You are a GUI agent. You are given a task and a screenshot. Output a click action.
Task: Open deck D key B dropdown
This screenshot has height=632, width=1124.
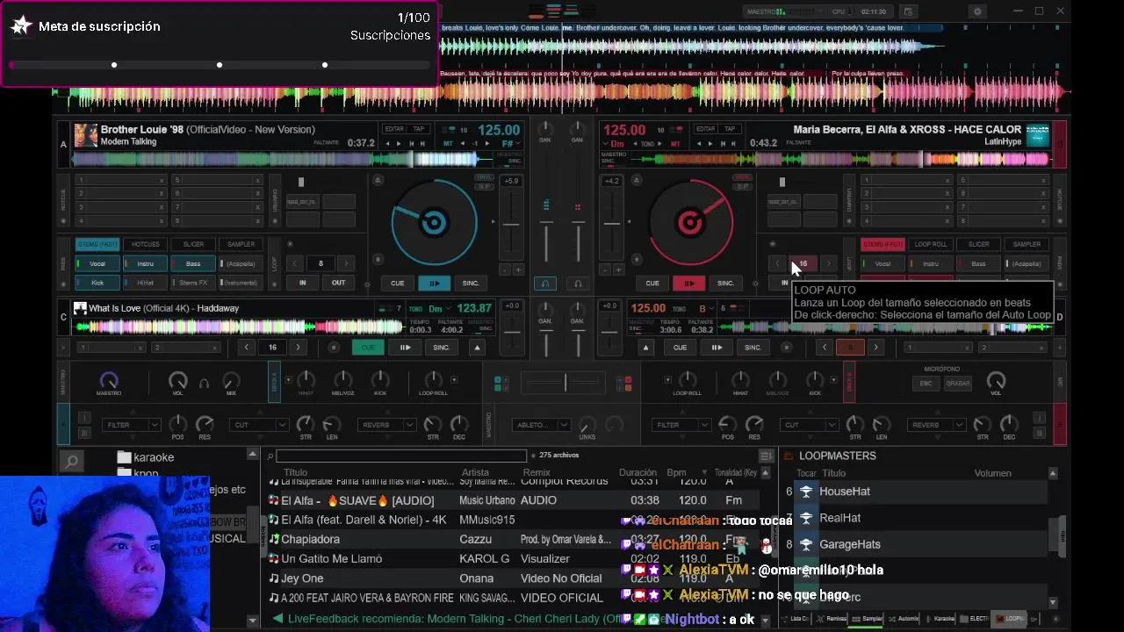tap(708, 309)
